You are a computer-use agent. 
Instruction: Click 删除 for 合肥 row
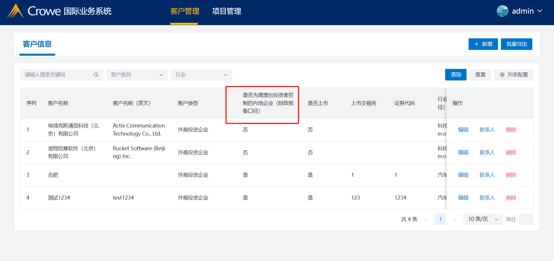tap(511, 175)
